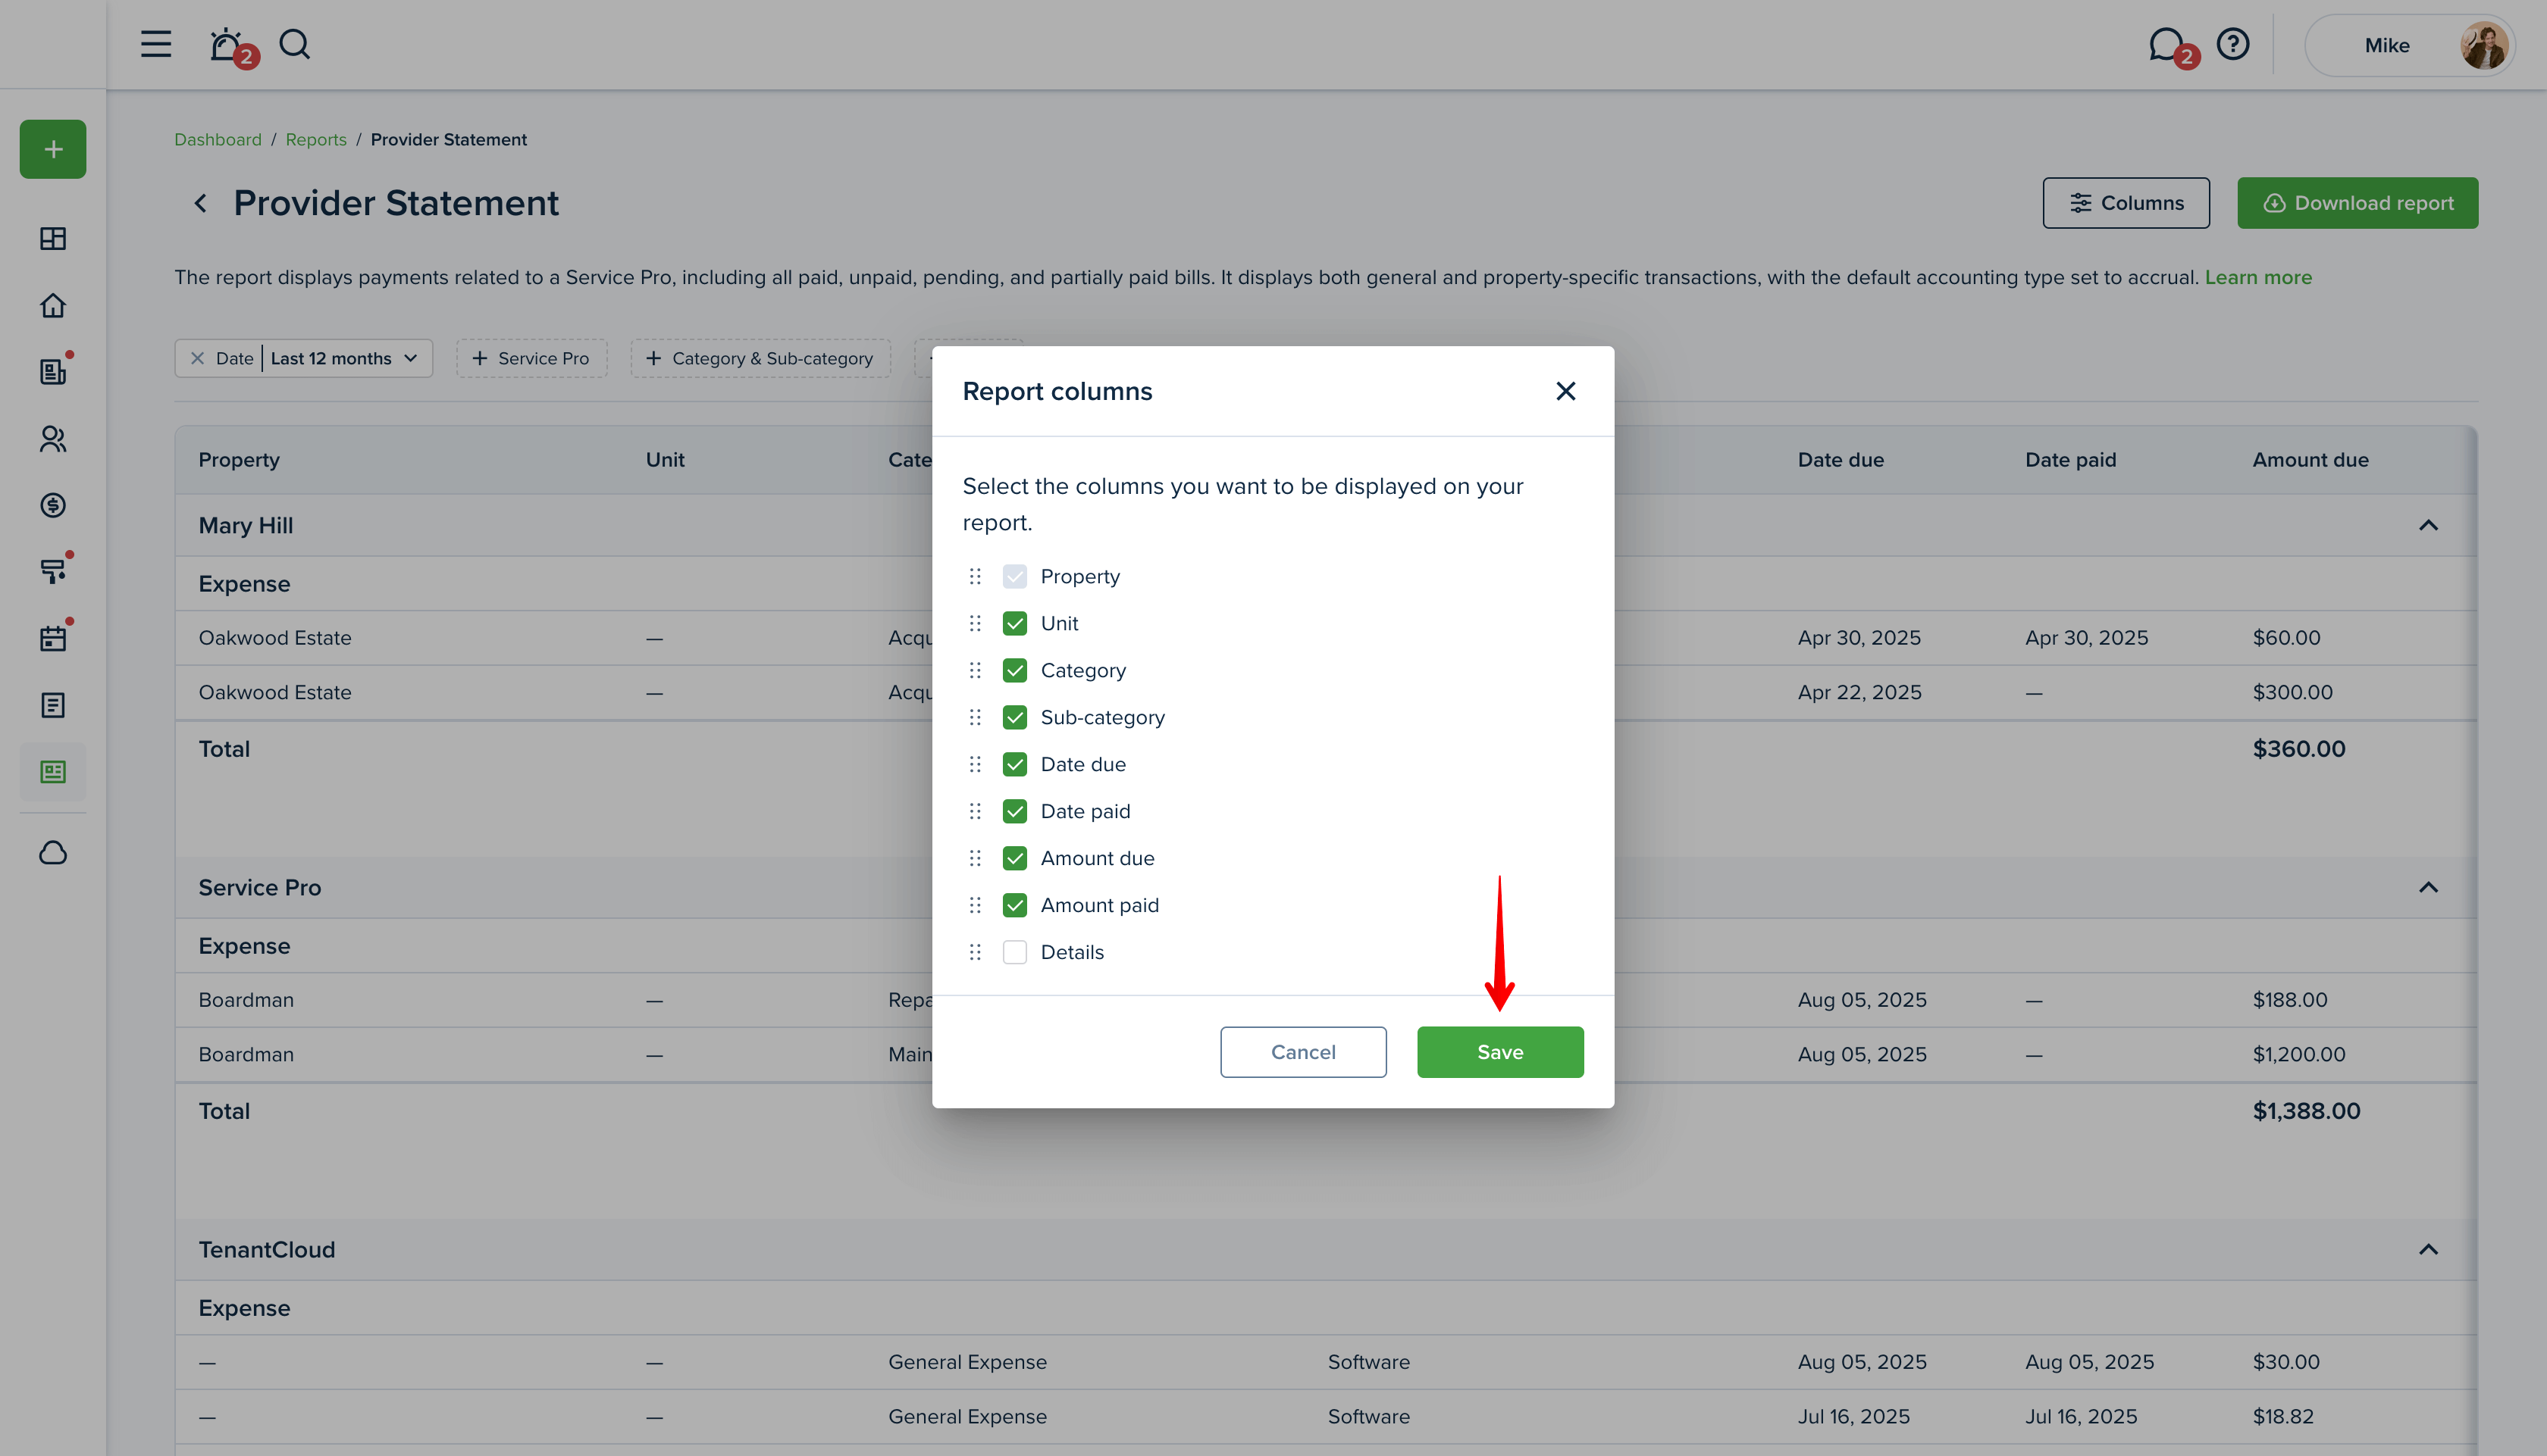The image size is (2547, 1456).
Task: Grab the drag handle for Unit
Action: [976, 623]
